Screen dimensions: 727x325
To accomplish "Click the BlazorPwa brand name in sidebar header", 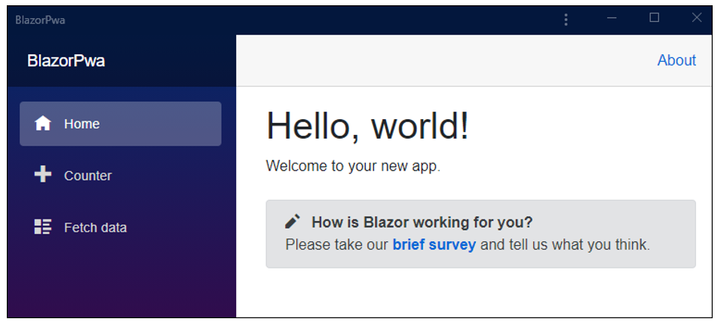I will pyautogui.click(x=66, y=61).
